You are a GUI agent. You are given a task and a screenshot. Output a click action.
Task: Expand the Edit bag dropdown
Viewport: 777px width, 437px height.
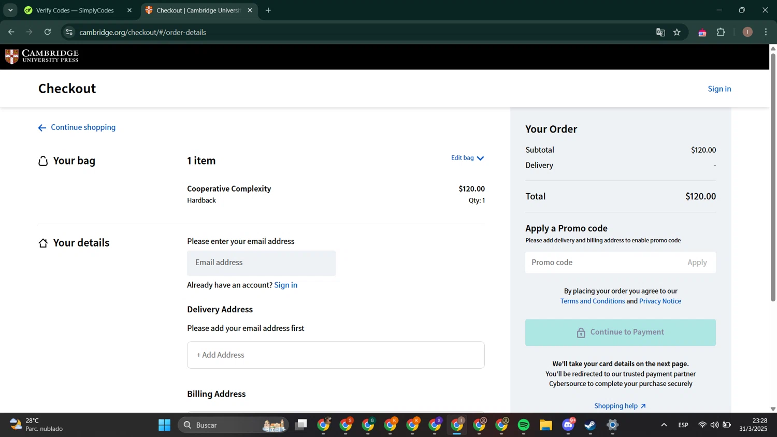click(x=467, y=158)
